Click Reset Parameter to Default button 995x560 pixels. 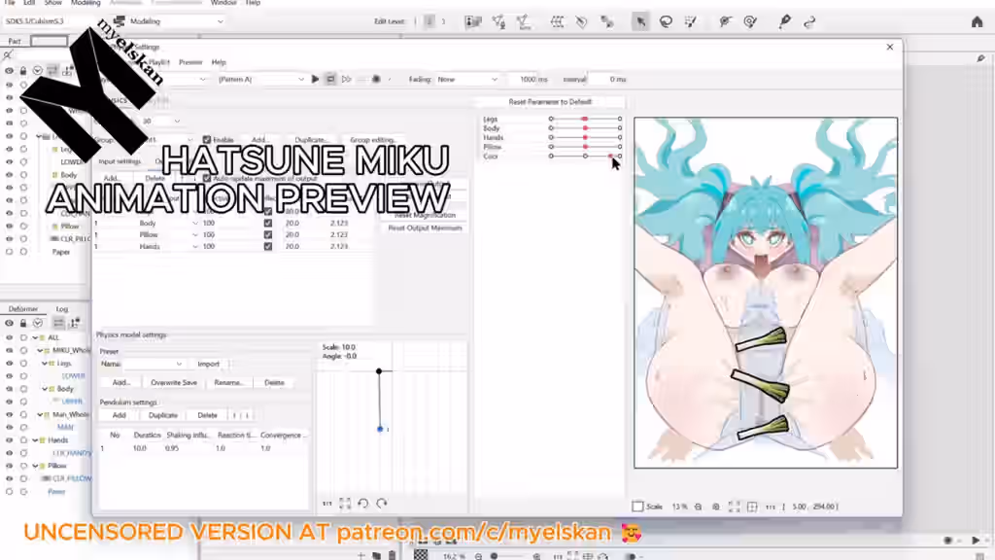click(x=550, y=101)
